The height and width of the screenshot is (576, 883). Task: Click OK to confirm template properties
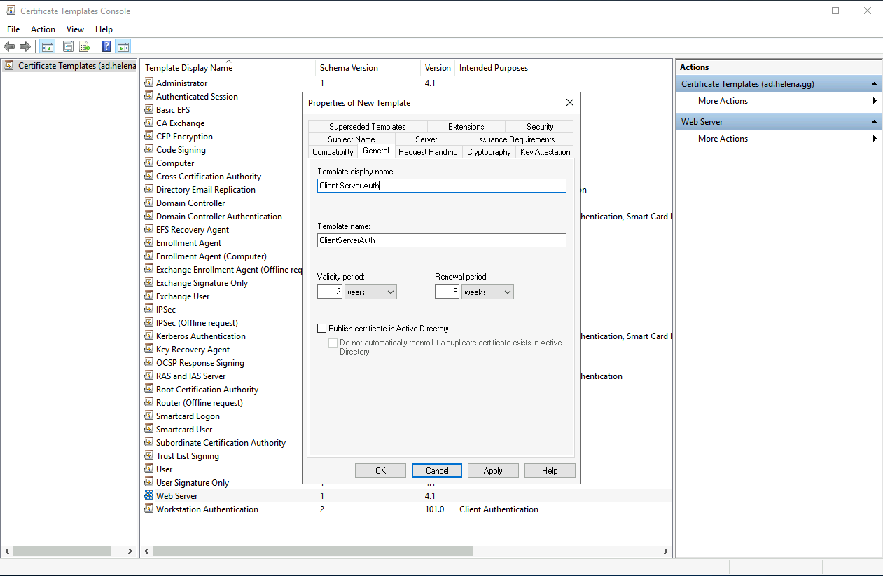pos(380,471)
